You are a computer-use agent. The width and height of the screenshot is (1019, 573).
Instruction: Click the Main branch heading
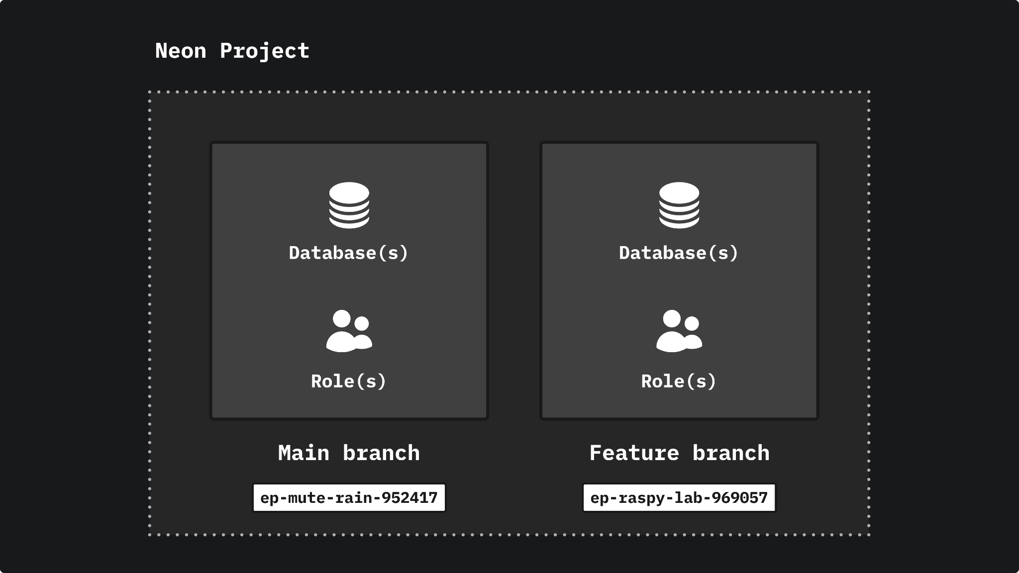click(x=349, y=453)
